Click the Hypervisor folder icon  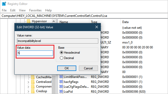click(x=28, y=21)
